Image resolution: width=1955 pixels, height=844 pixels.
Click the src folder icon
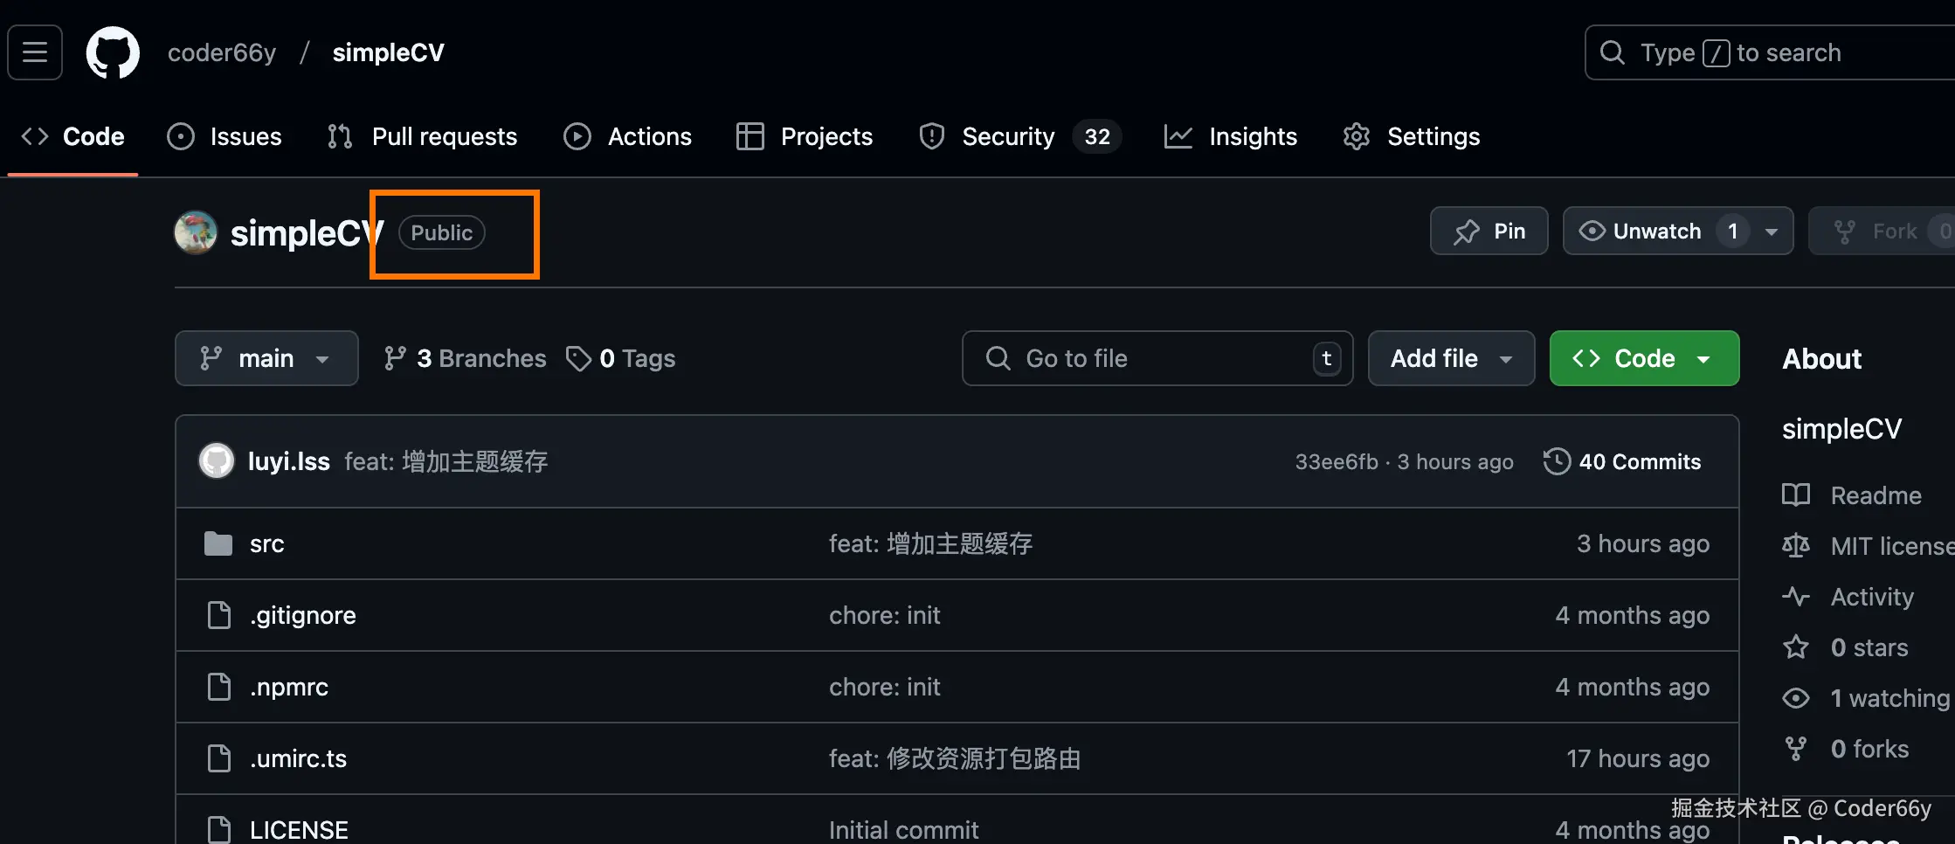[218, 543]
